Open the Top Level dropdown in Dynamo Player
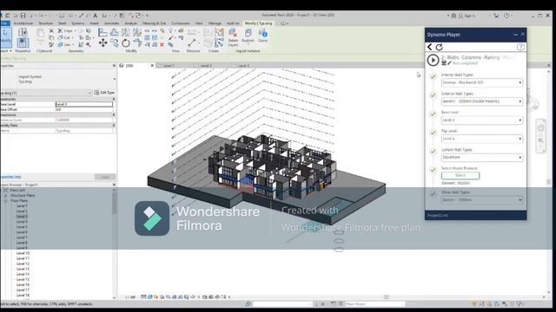 [481, 139]
